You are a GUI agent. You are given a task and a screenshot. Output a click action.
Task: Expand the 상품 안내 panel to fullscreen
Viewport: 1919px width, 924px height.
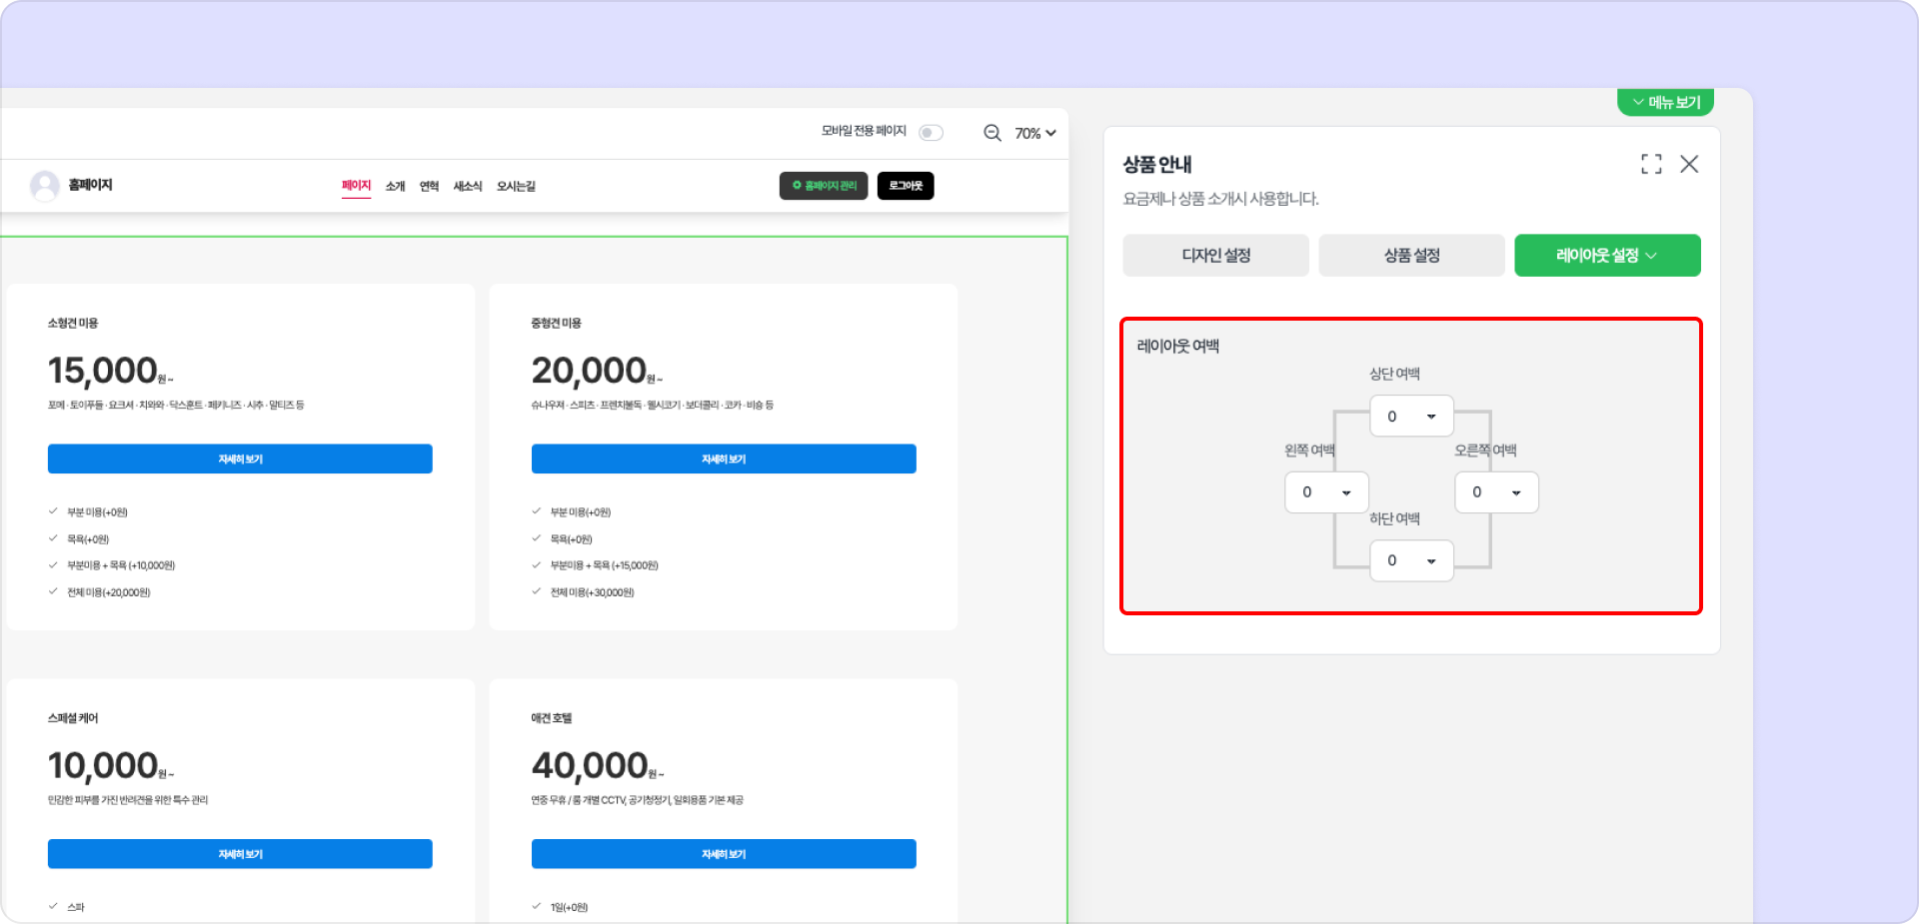tap(1651, 164)
